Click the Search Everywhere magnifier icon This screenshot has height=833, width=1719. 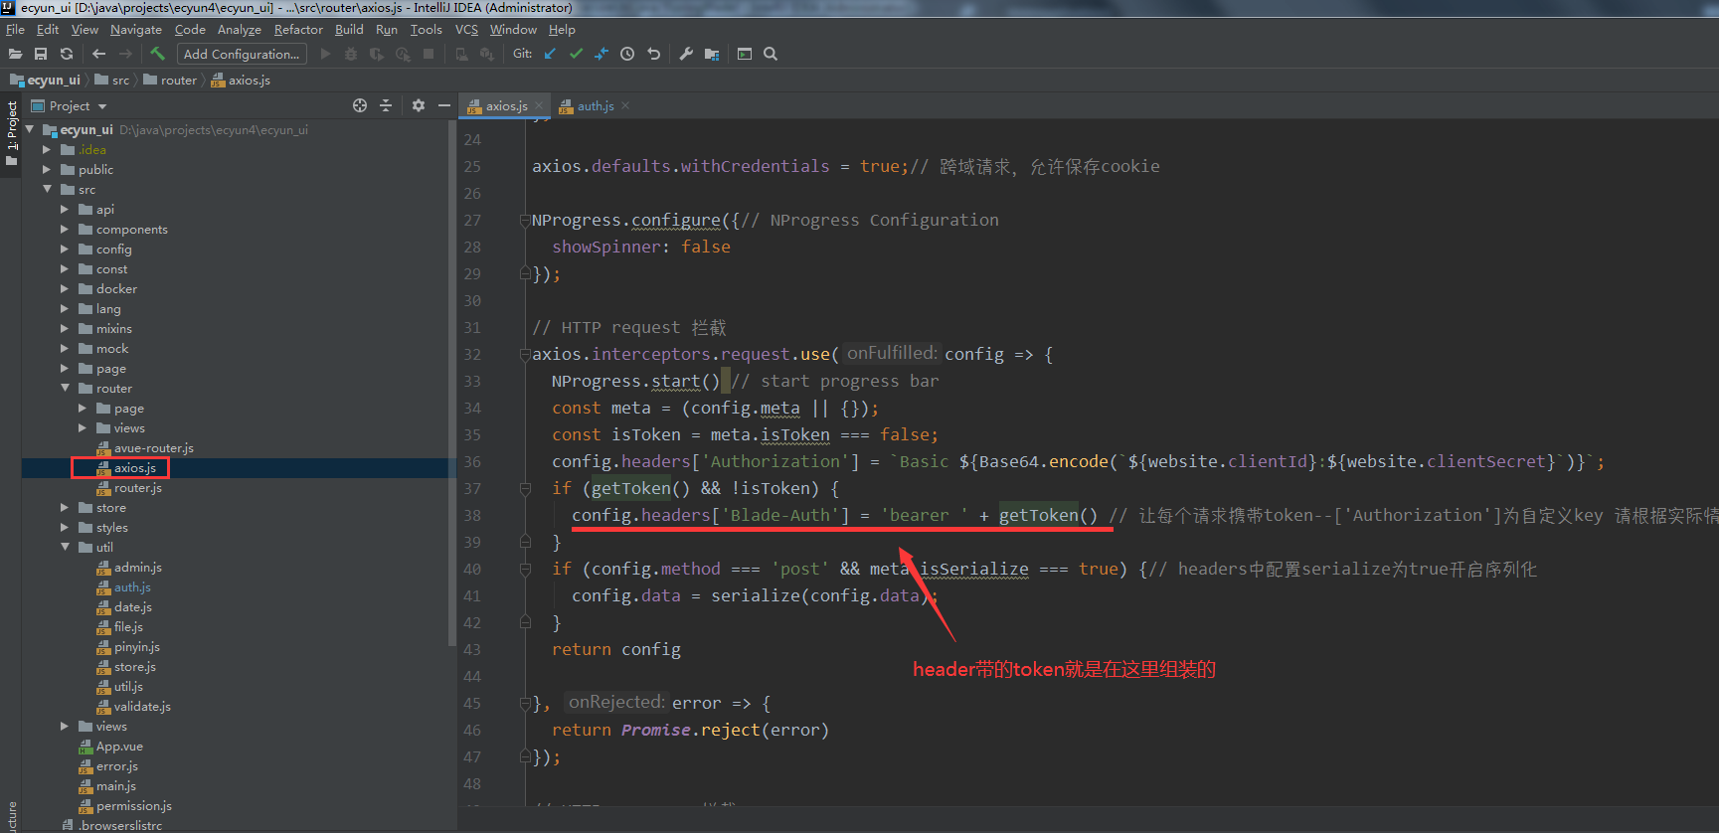771,54
